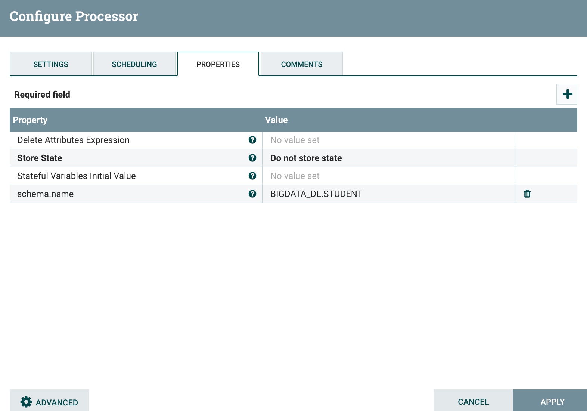Open help icon for Delete Attributes Expression
The image size is (587, 411).
pos(252,140)
